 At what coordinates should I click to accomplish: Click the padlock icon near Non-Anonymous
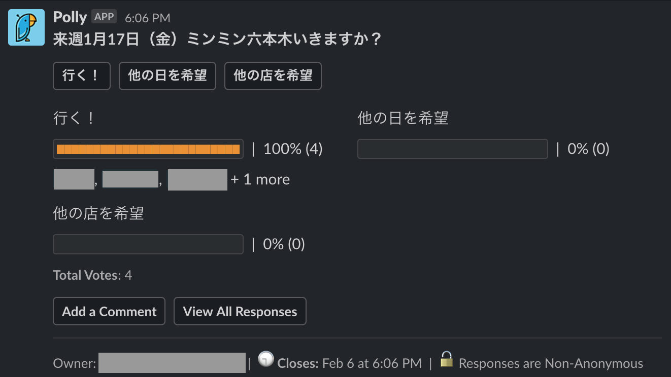[x=446, y=359]
